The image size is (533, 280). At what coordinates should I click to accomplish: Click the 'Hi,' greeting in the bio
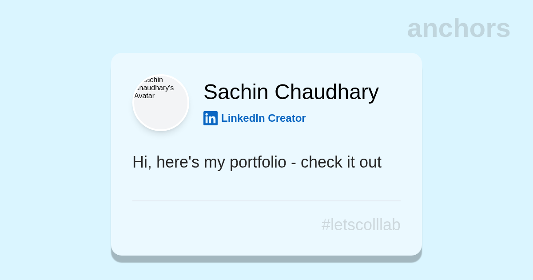click(142, 162)
